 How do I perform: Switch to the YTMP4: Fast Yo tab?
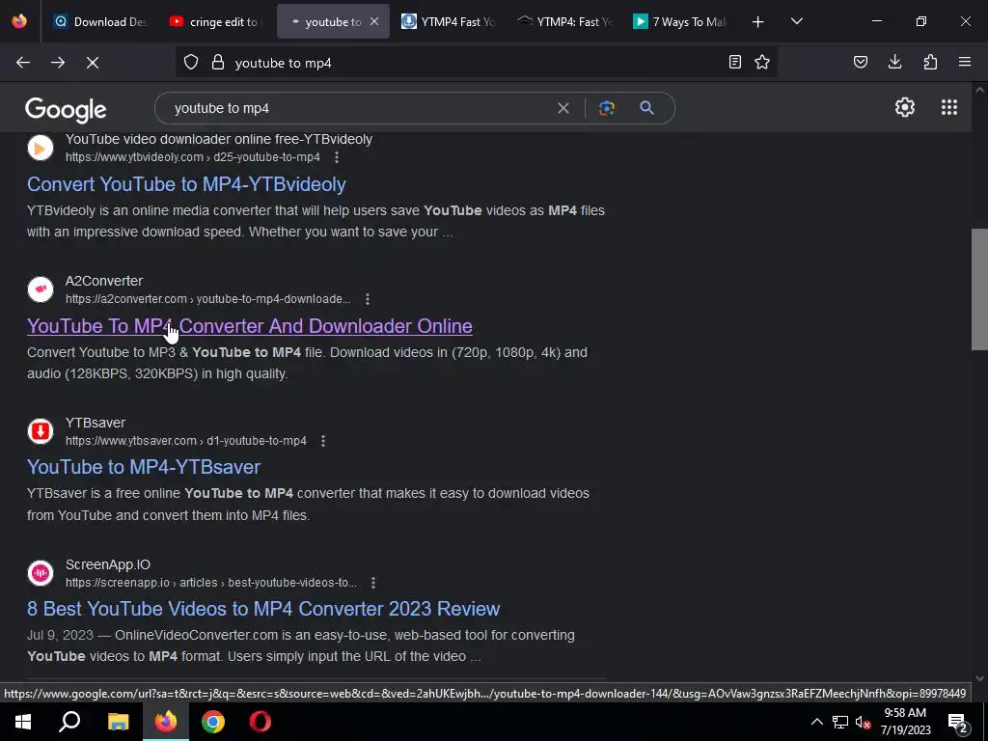point(564,21)
